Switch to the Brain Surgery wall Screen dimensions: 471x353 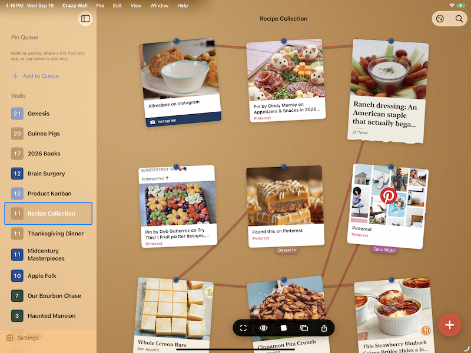pos(48,174)
